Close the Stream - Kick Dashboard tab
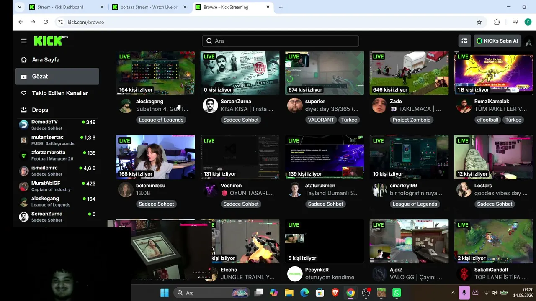 (x=102, y=7)
